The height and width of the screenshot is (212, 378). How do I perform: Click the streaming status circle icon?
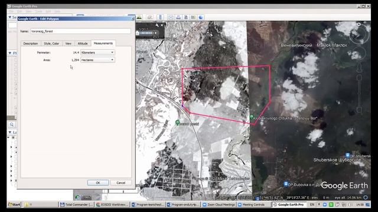point(366,197)
